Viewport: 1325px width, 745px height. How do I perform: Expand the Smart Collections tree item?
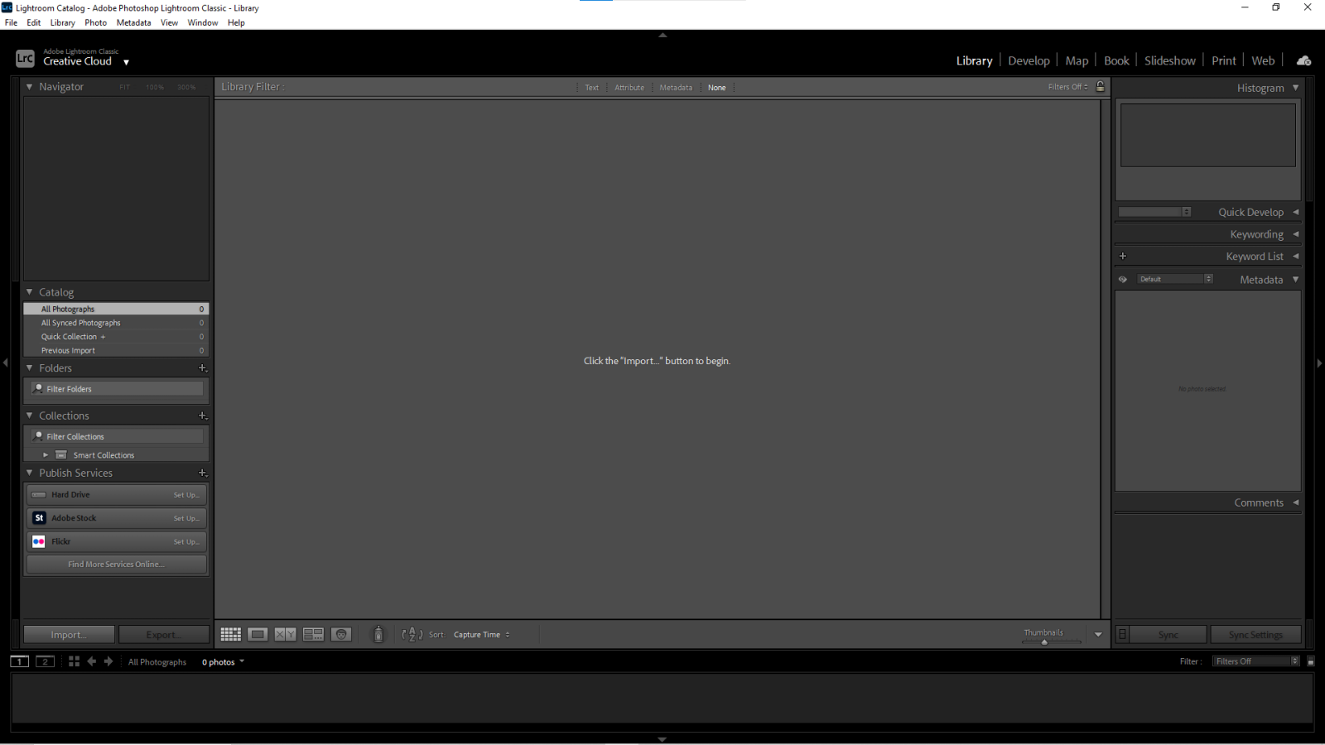click(46, 454)
